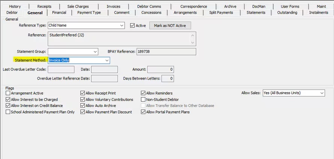
Task: Click the Last Overdue Letter Code field
Action: [x=61, y=69]
